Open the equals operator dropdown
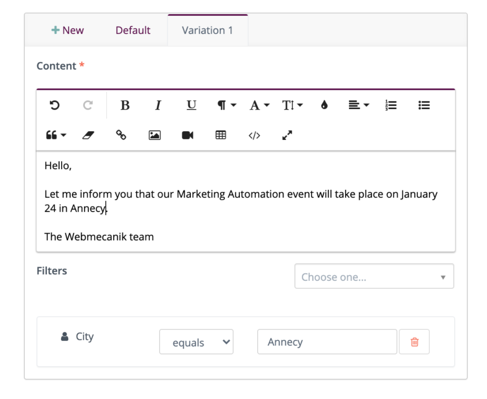The height and width of the screenshot is (399, 487). (196, 342)
